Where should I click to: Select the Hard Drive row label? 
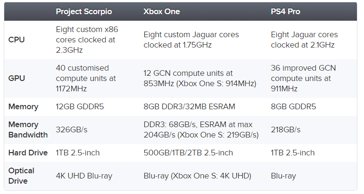[28, 153]
